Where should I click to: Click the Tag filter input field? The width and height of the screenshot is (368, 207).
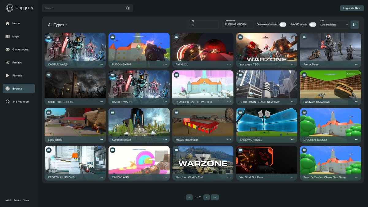203,25
